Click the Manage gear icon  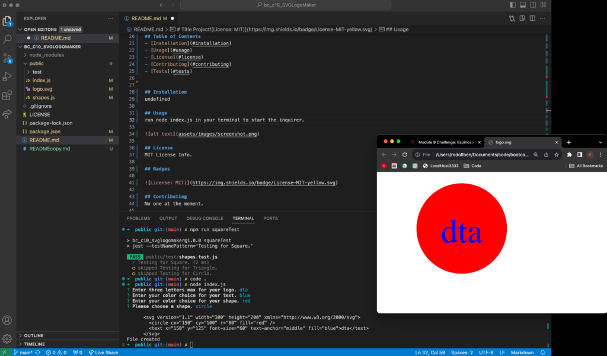point(7,339)
